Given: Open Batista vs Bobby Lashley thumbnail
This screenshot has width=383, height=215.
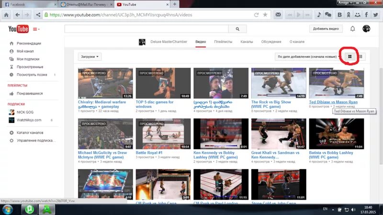Looking at the screenshot, I should [337, 134].
